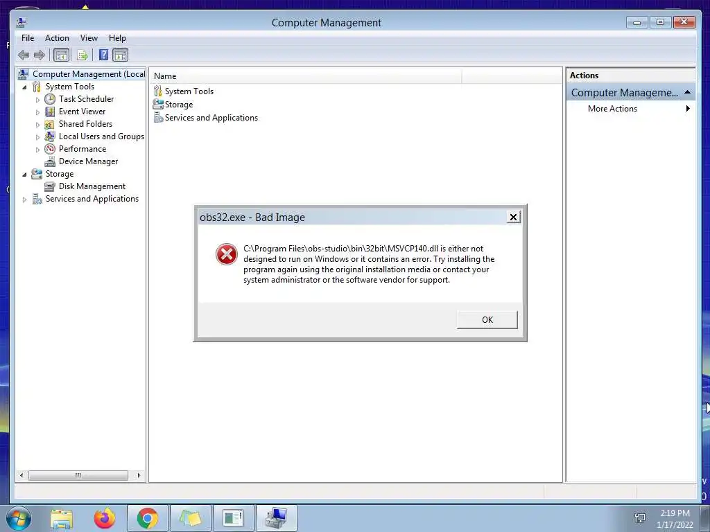Click the Back arrow toolbar icon

coord(24,55)
